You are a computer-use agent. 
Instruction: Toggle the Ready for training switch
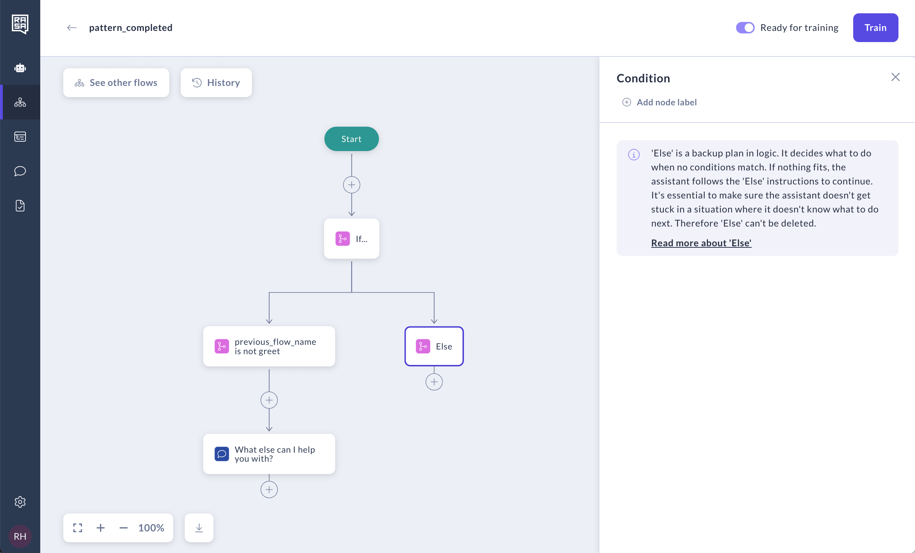745,27
